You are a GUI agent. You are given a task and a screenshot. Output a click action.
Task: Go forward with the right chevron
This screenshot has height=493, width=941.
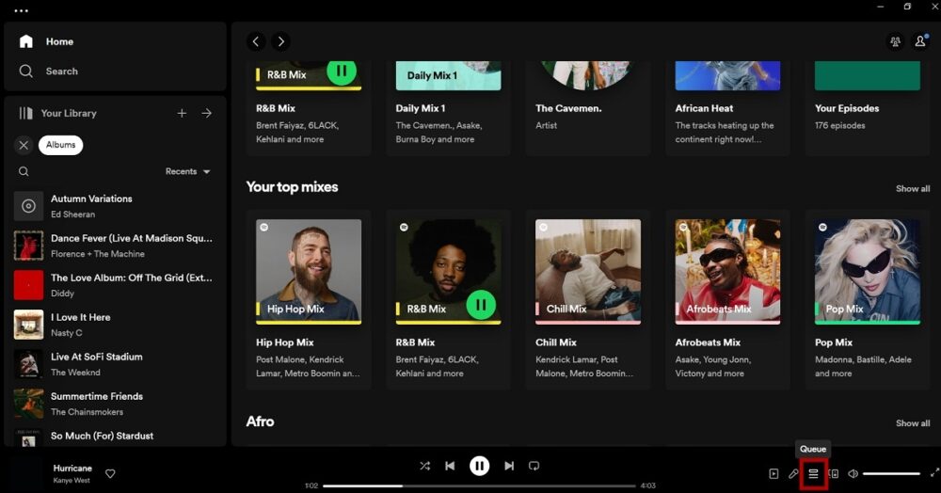[280, 41]
